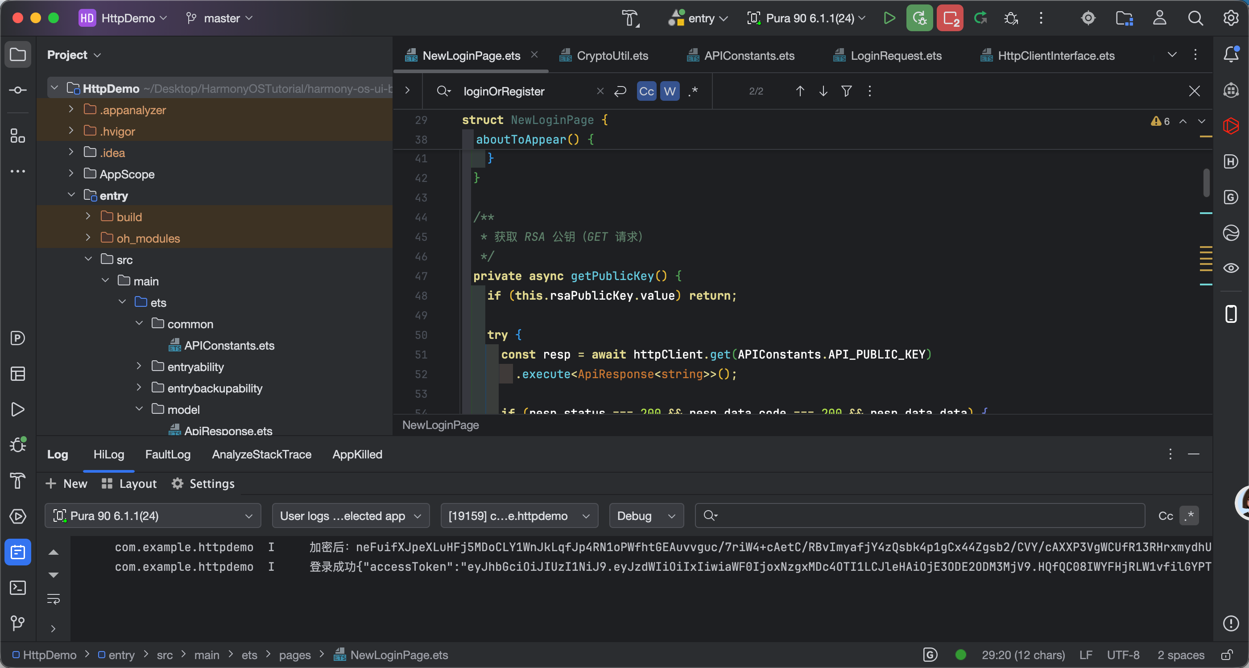Stop the running session with the red button
The image size is (1249, 668).
tap(950, 18)
